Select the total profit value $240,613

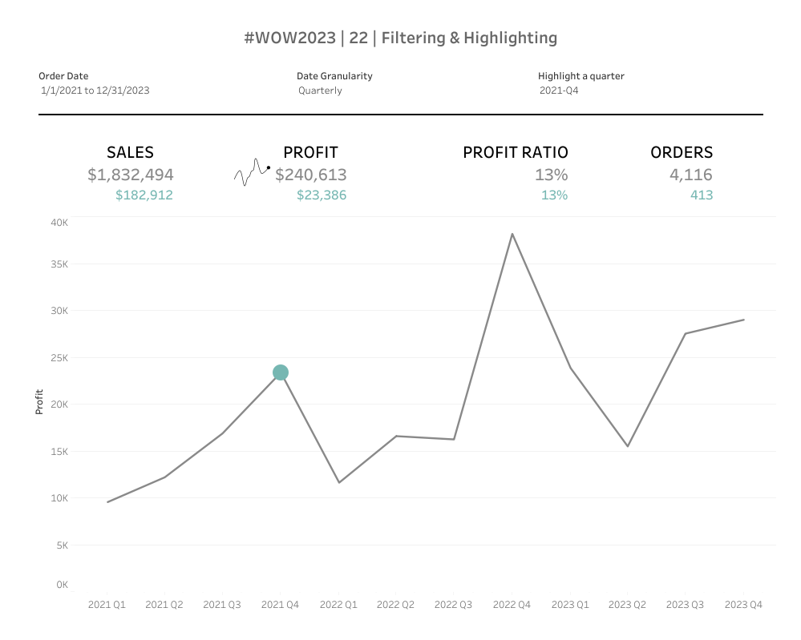coord(310,175)
